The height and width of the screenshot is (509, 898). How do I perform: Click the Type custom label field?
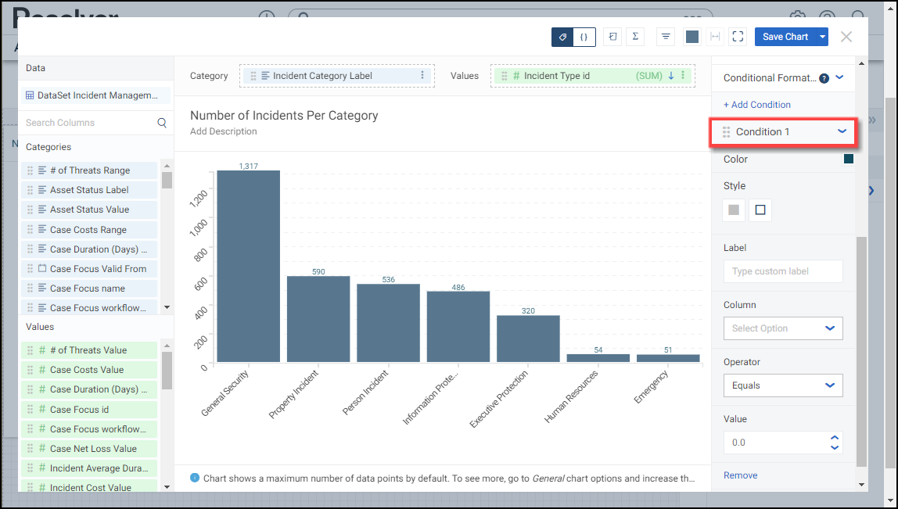coord(783,271)
